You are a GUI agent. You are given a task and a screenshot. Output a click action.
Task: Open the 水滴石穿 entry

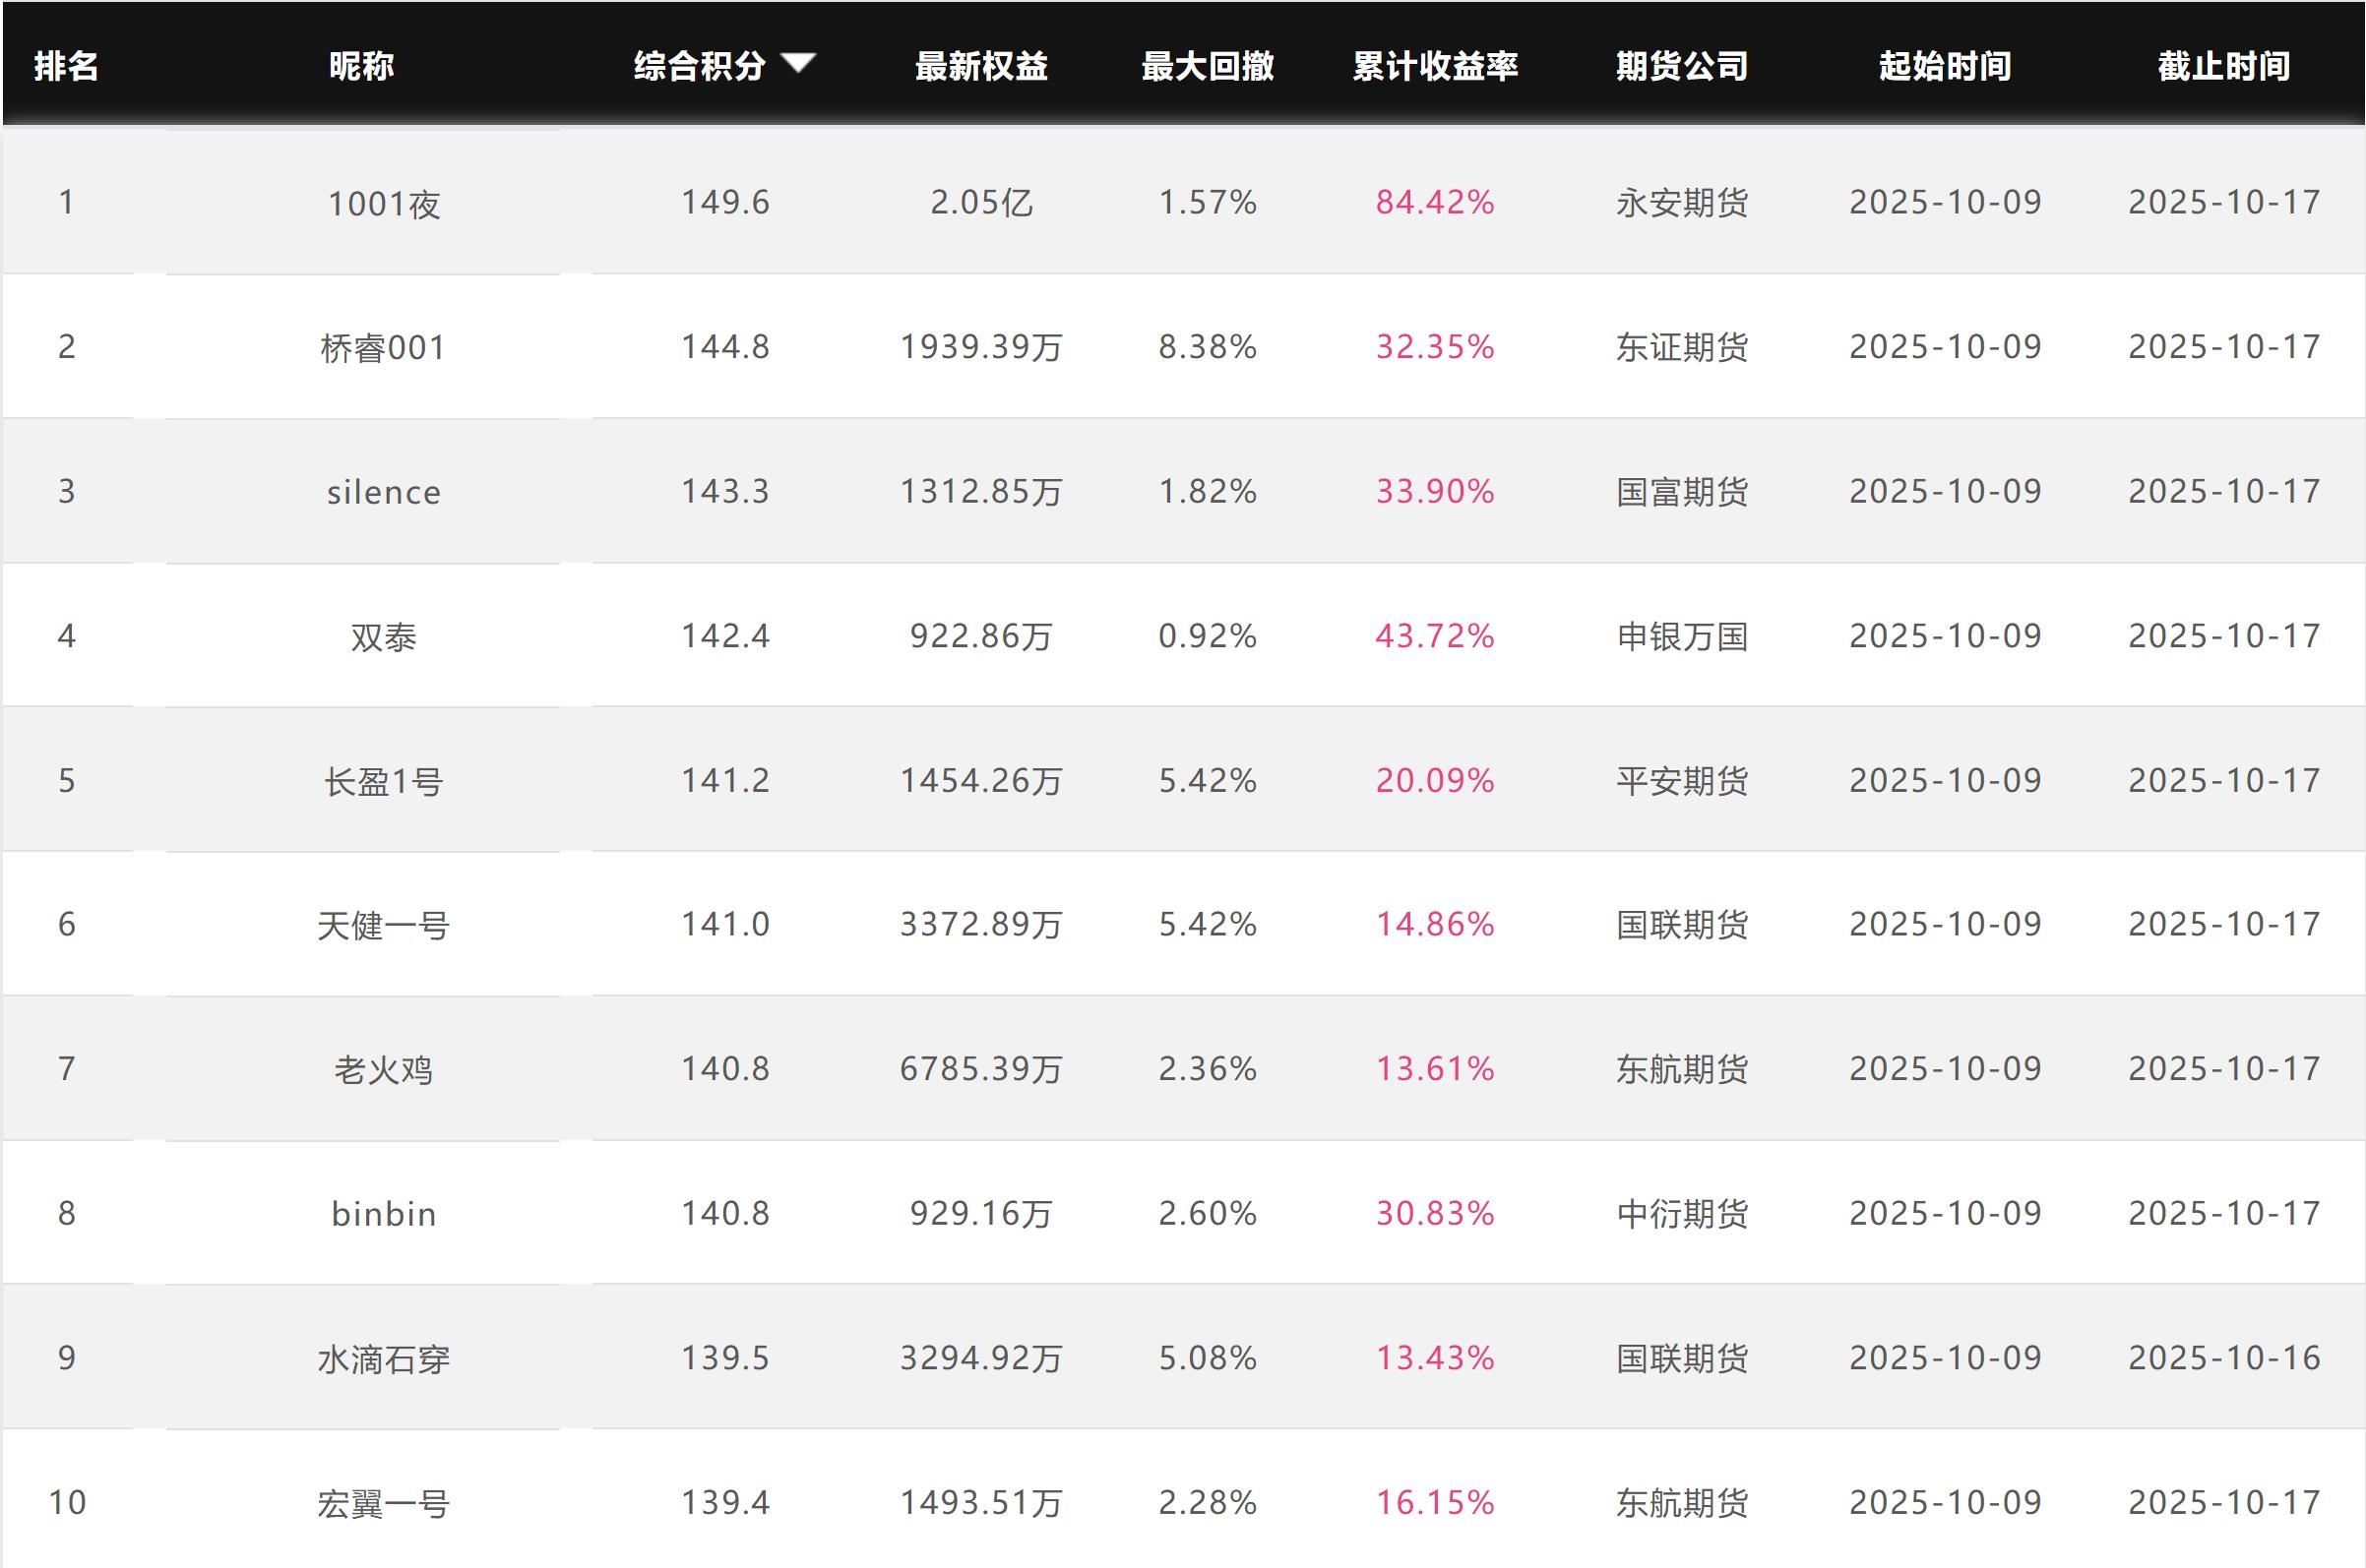pos(383,1359)
